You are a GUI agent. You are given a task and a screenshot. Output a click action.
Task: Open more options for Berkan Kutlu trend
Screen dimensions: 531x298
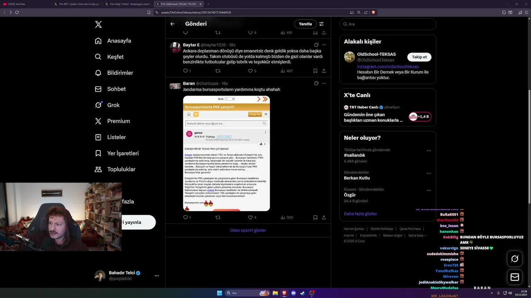coord(429,173)
